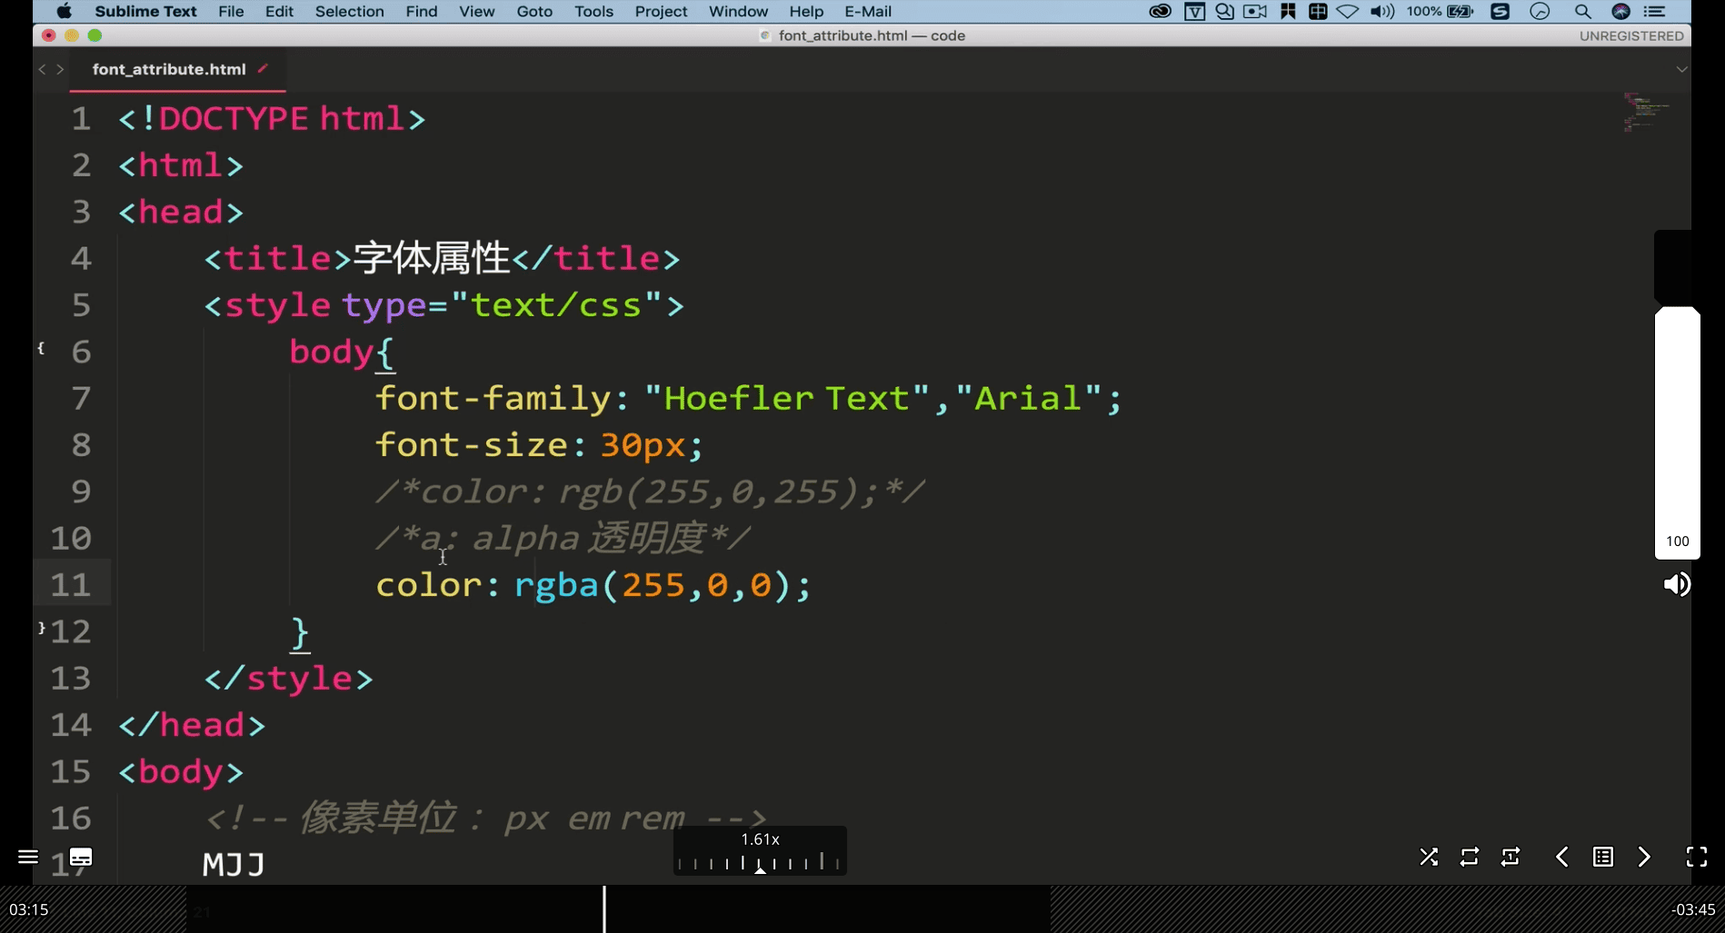
Task: Open the Wi-Fi status menu
Action: click(x=1348, y=12)
